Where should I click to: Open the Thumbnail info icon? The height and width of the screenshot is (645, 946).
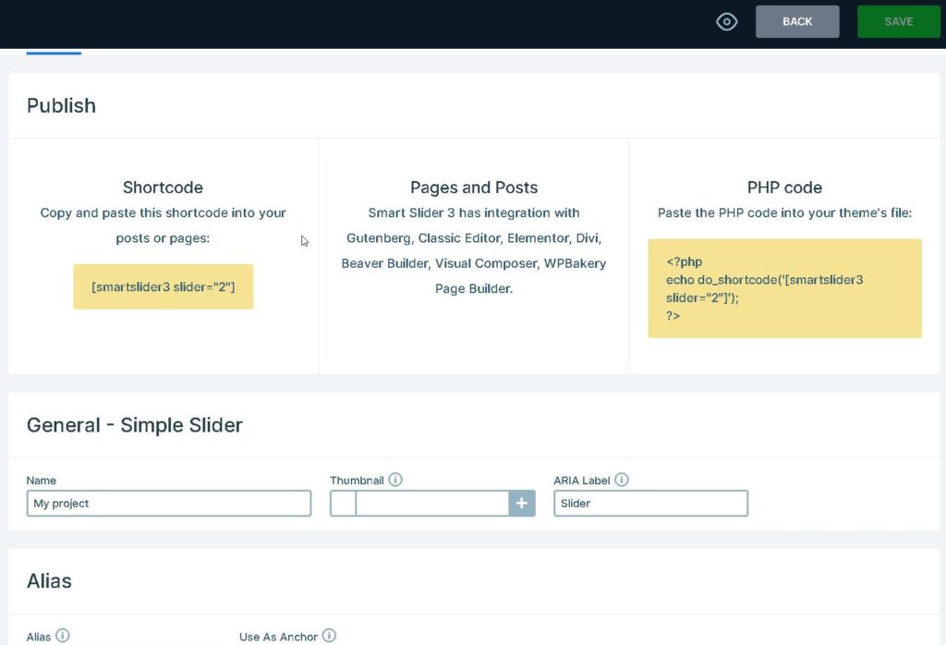coord(395,480)
